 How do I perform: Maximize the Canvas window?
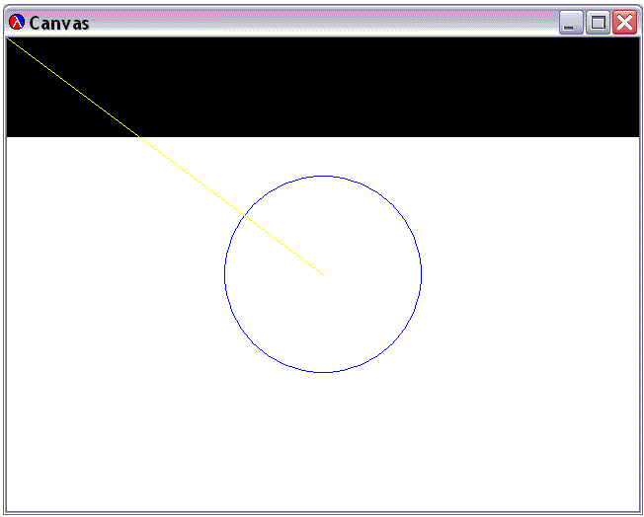coord(598,23)
